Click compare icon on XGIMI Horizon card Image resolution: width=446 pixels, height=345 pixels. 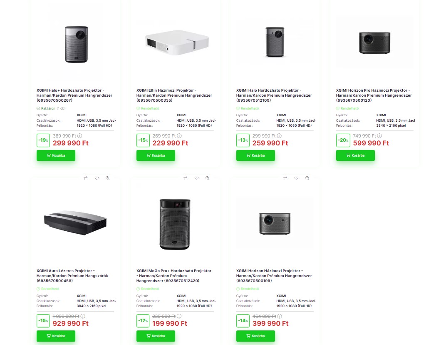(285, 178)
